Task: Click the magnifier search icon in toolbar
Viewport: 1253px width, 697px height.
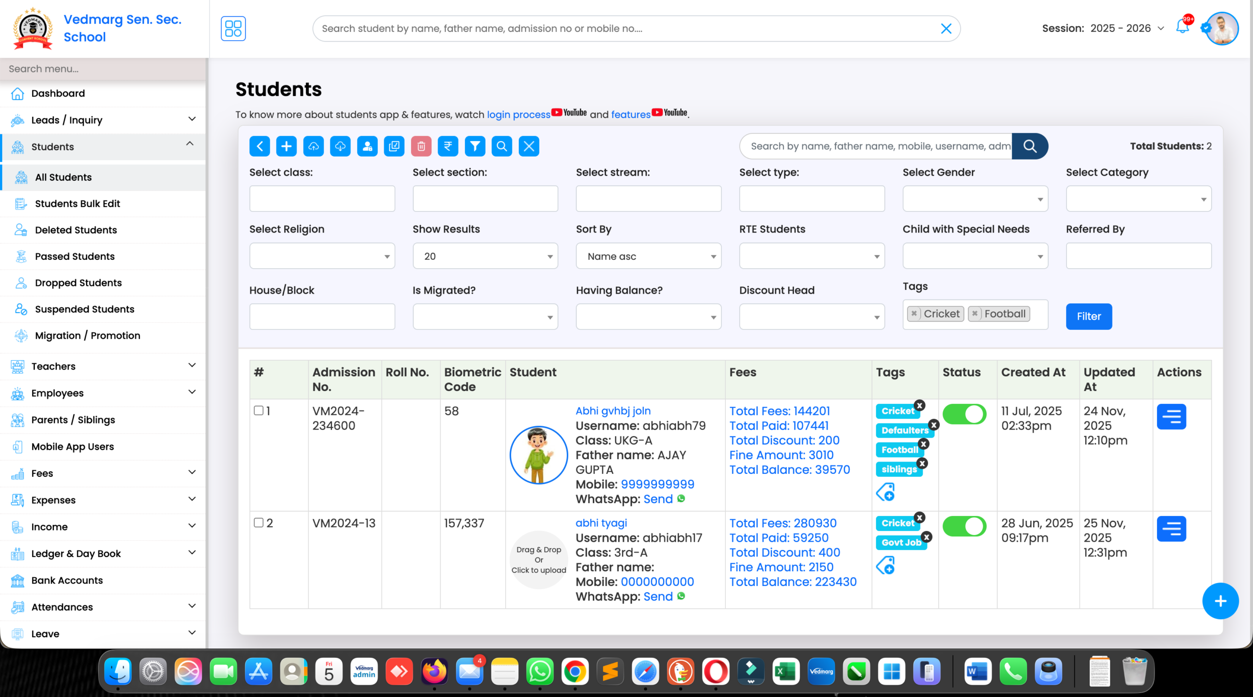Action: (x=501, y=146)
